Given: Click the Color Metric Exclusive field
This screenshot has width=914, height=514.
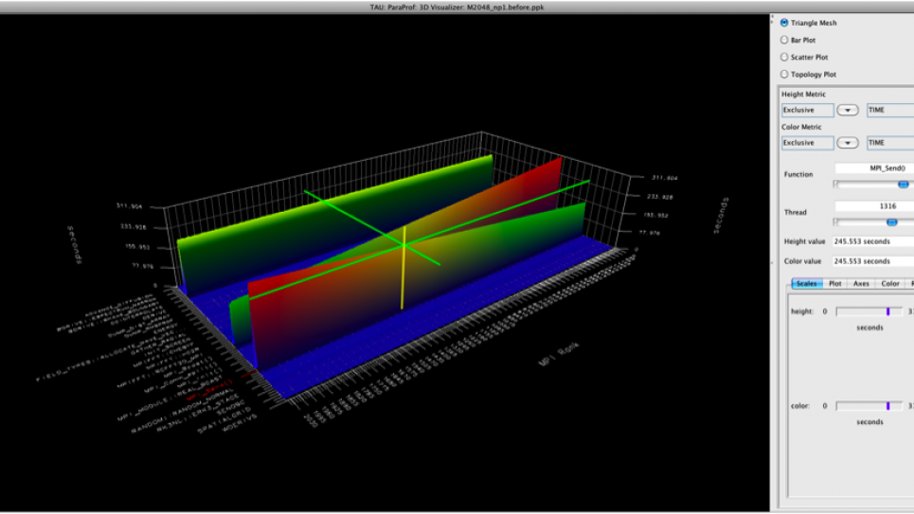Looking at the screenshot, I should pyautogui.click(x=807, y=143).
